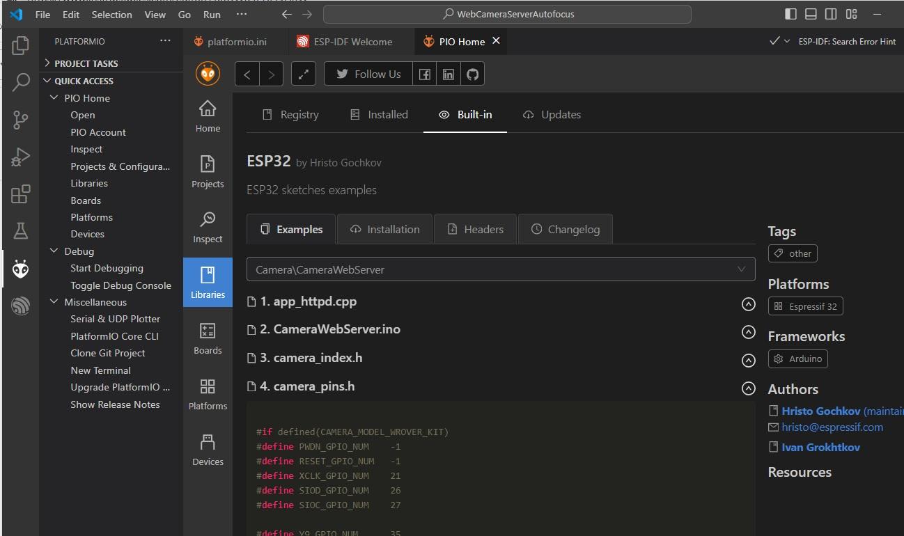Open Boards in PIO sidebar
The width and height of the screenshot is (904, 536).
click(x=208, y=338)
